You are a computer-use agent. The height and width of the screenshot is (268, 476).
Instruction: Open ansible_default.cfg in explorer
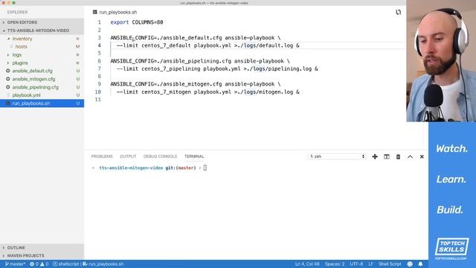[x=42, y=71]
